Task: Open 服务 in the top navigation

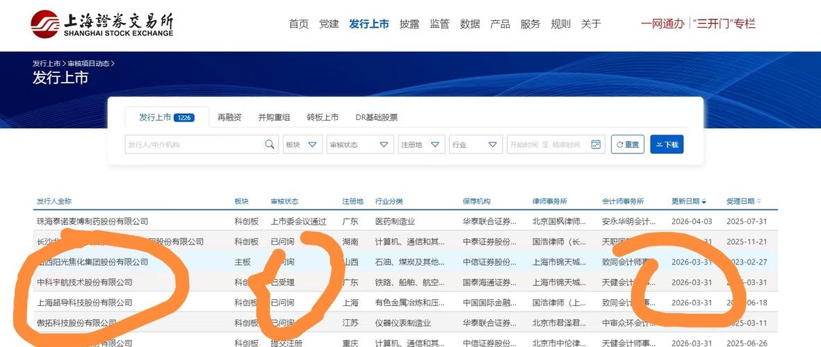Action: pos(530,24)
